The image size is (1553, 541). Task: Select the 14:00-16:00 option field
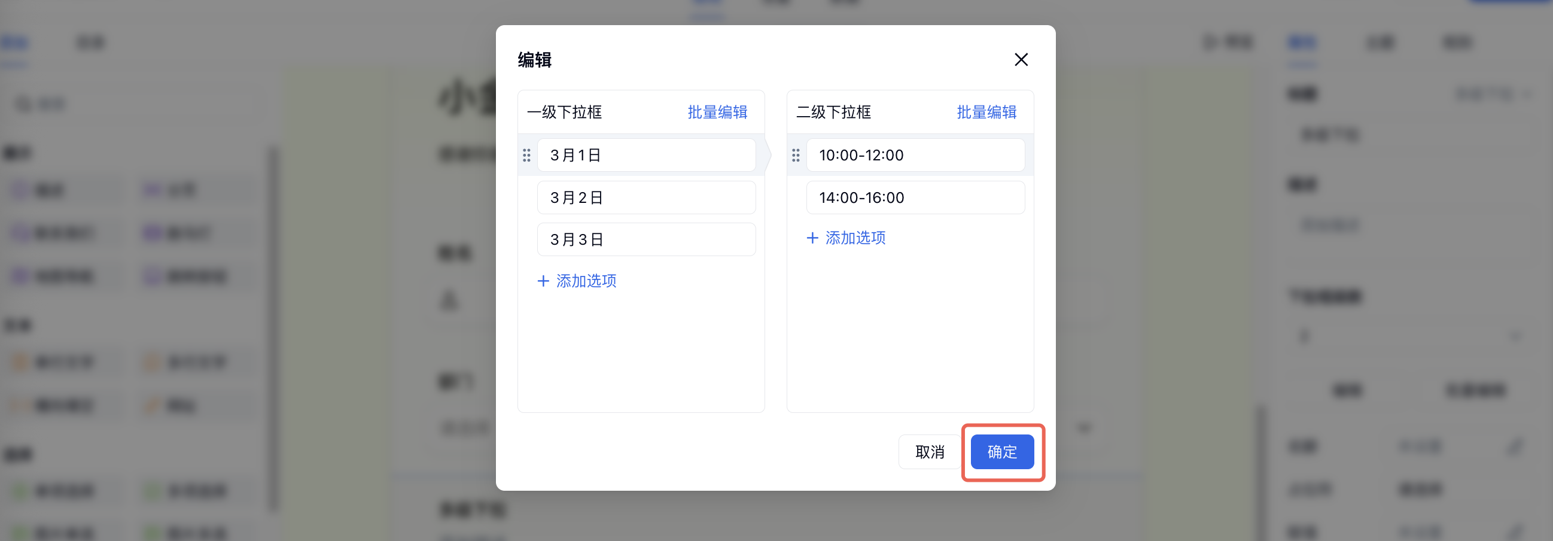(915, 197)
